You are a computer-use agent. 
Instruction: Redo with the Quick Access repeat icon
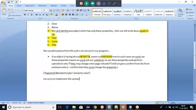(16, 2)
